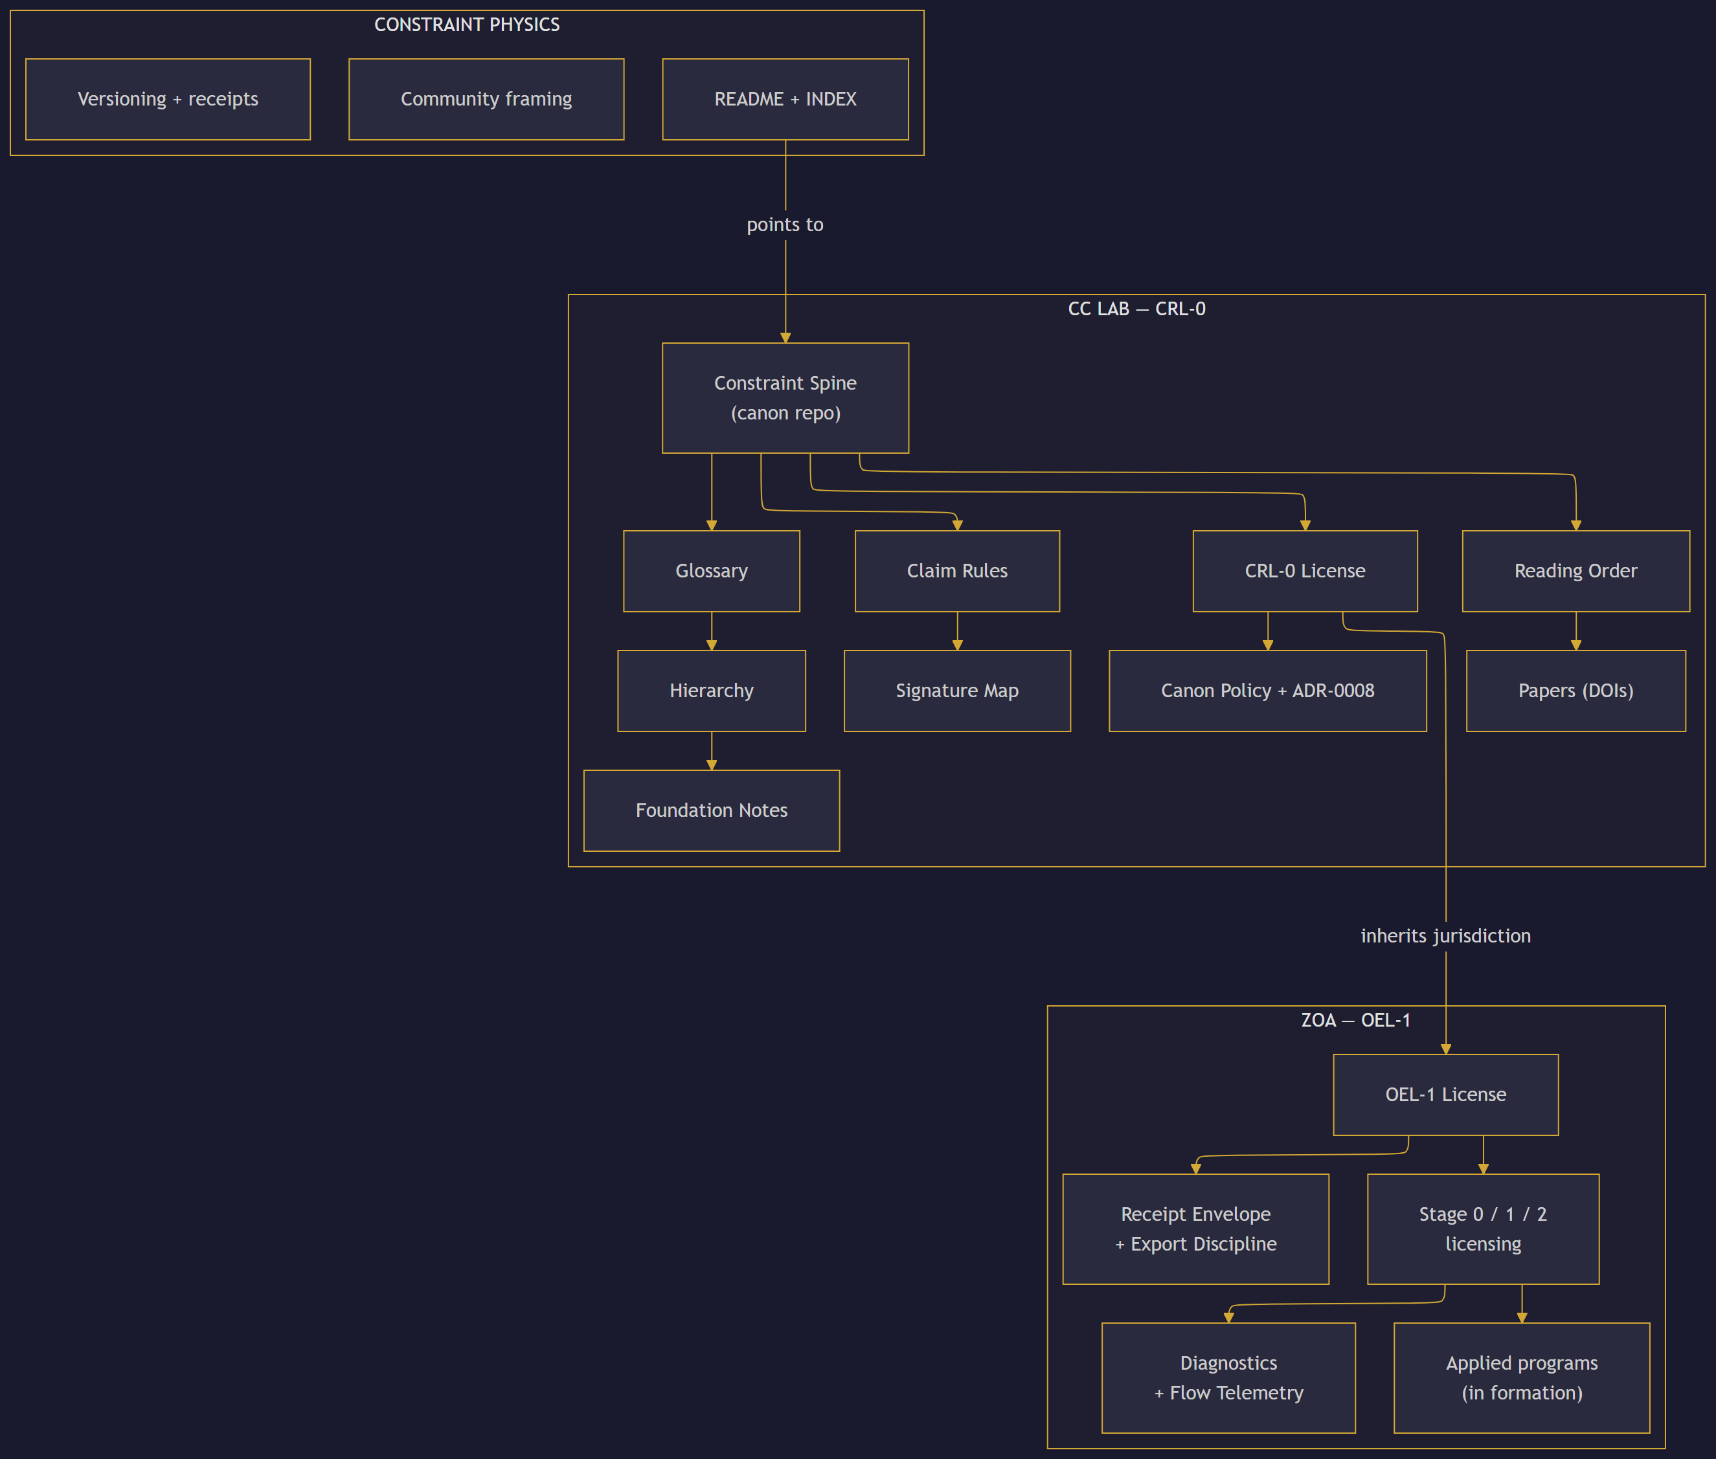Click the CRL-0 License node
Image resolution: width=1716 pixels, height=1459 pixels.
[x=1305, y=571]
